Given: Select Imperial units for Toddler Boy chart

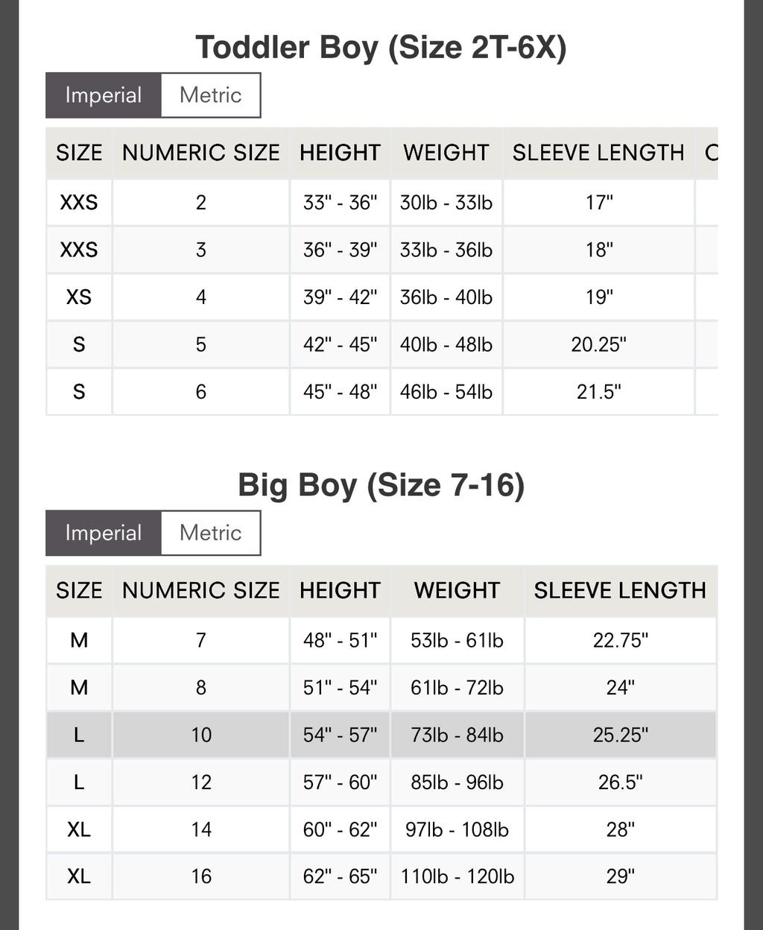Looking at the screenshot, I should 103,95.
